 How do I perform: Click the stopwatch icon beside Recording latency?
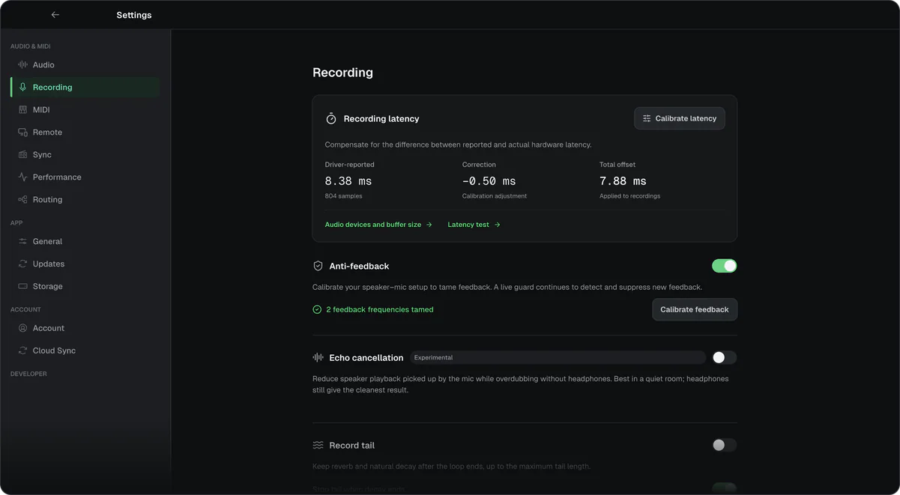[331, 118]
